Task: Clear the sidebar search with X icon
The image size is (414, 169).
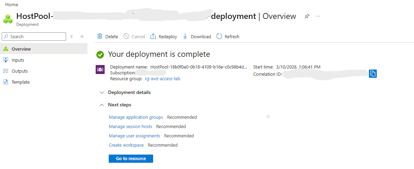Action: (x=72, y=36)
